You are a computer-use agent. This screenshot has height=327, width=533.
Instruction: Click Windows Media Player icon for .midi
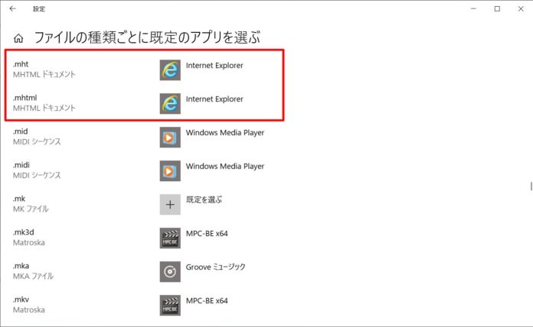point(170,170)
